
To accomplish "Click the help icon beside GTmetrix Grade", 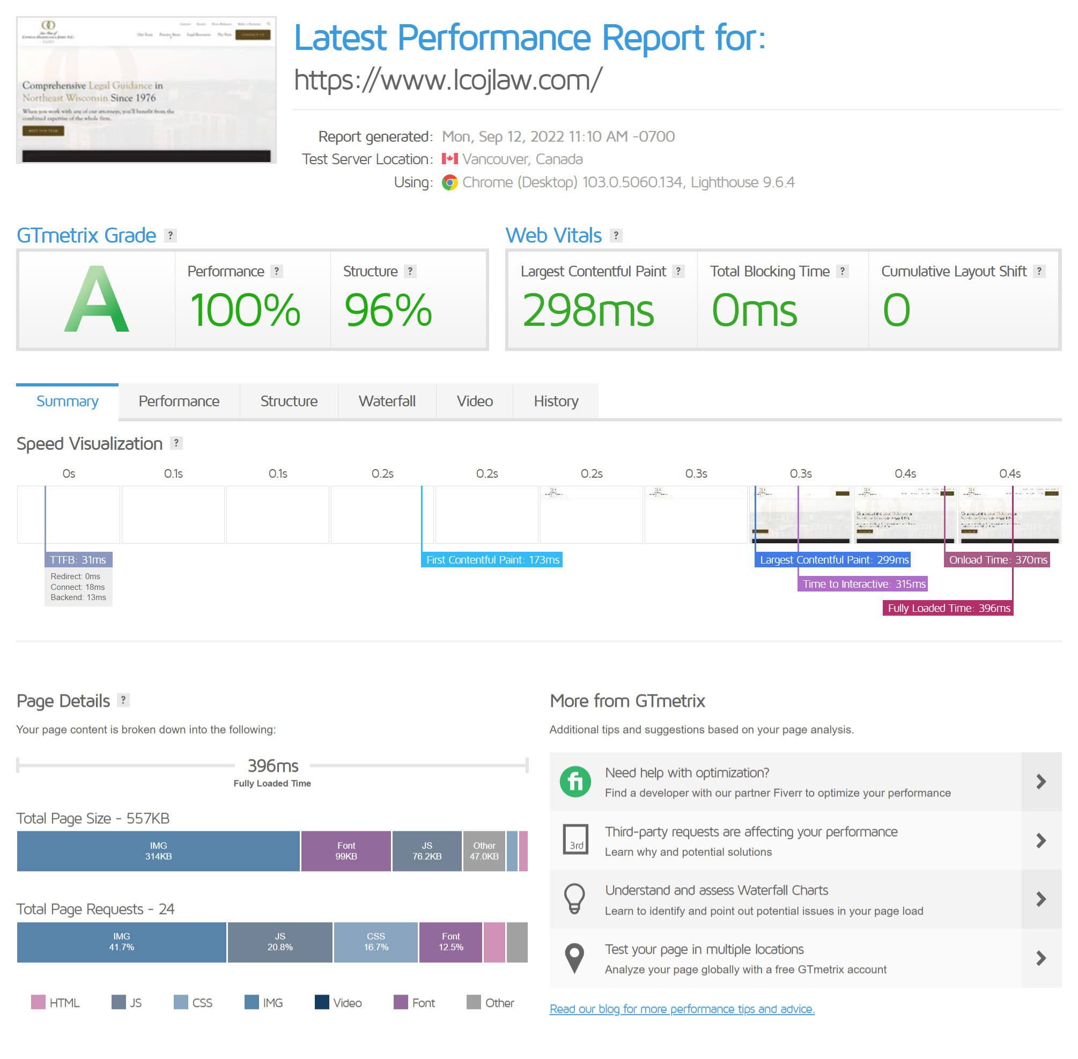I will pyautogui.click(x=171, y=236).
